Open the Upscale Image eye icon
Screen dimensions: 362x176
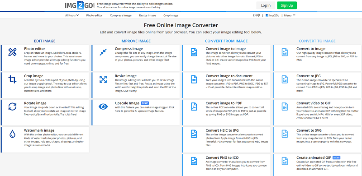(x=103, y=107)
